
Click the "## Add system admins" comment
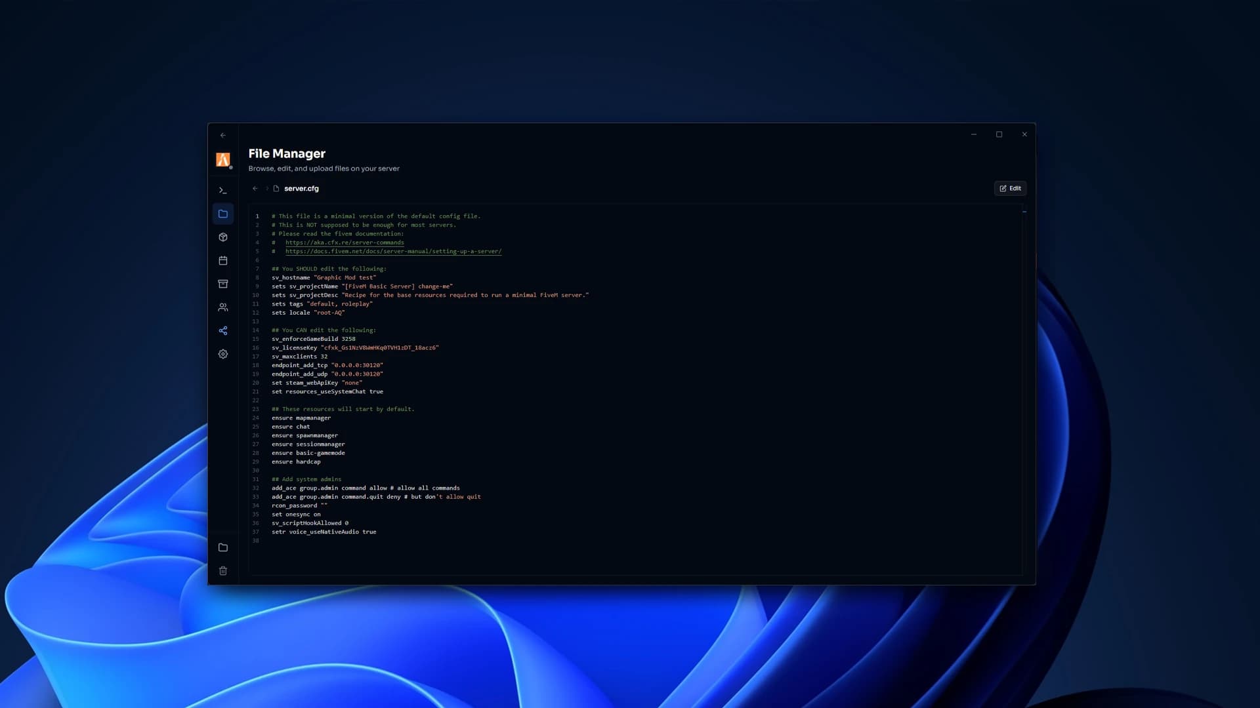click(306, 480)
